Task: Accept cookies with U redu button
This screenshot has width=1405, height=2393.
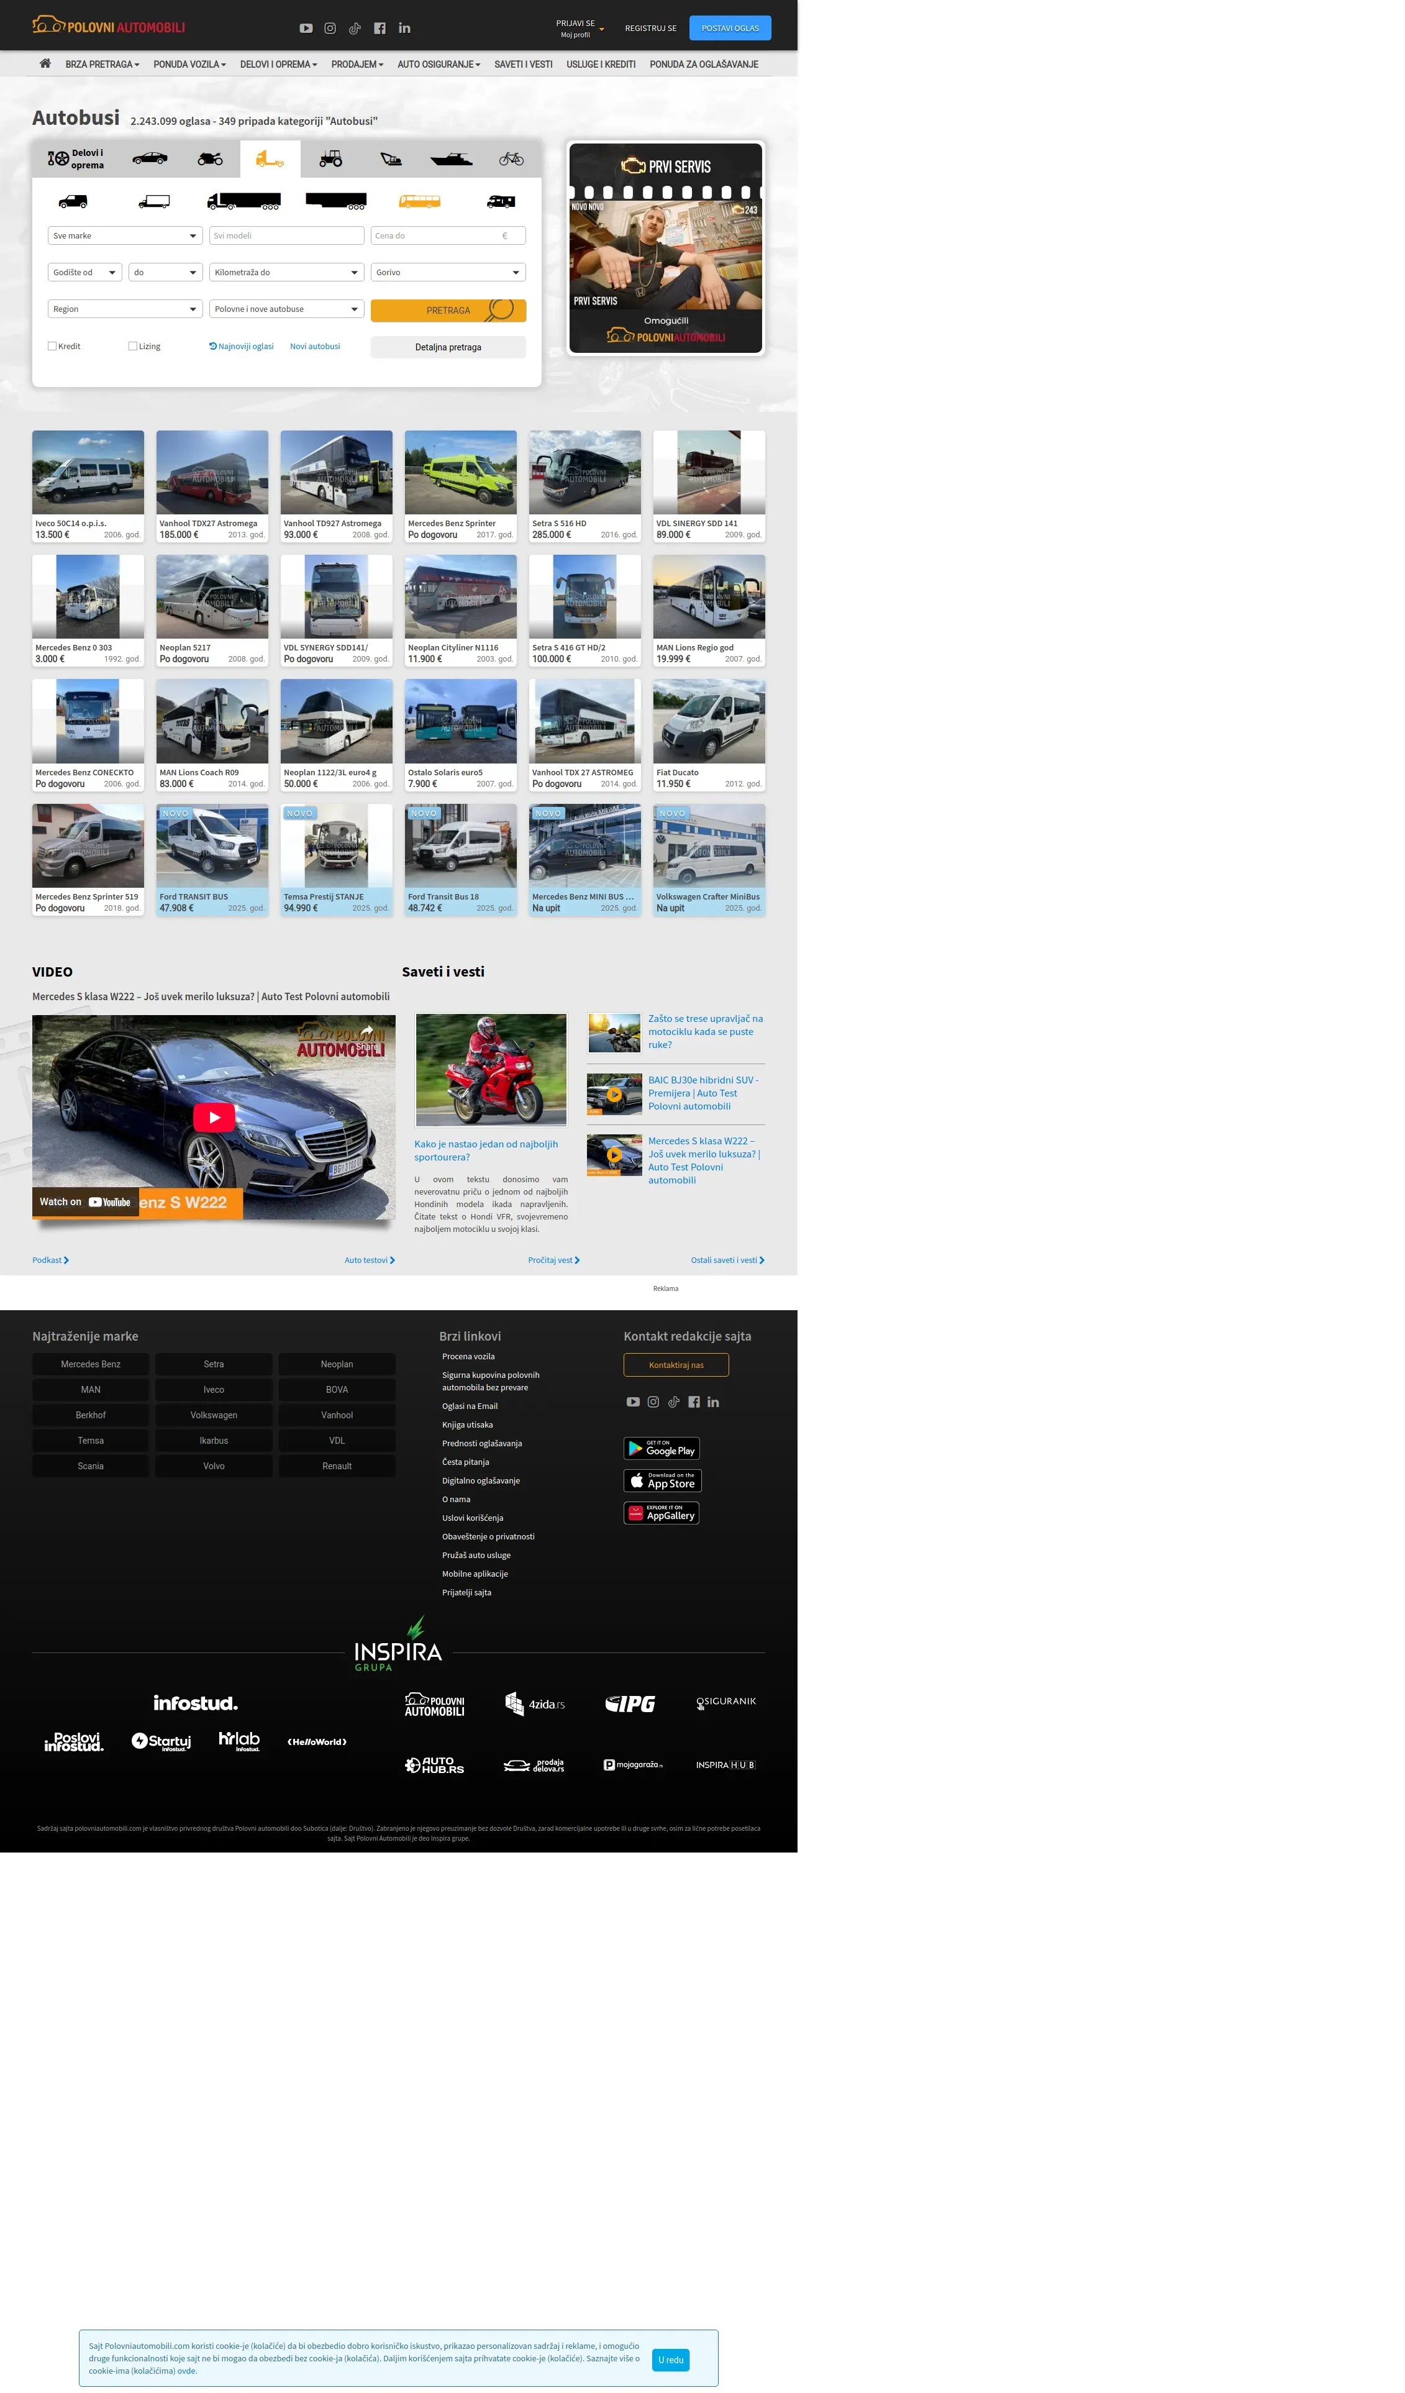Action: coord(670,2359)
